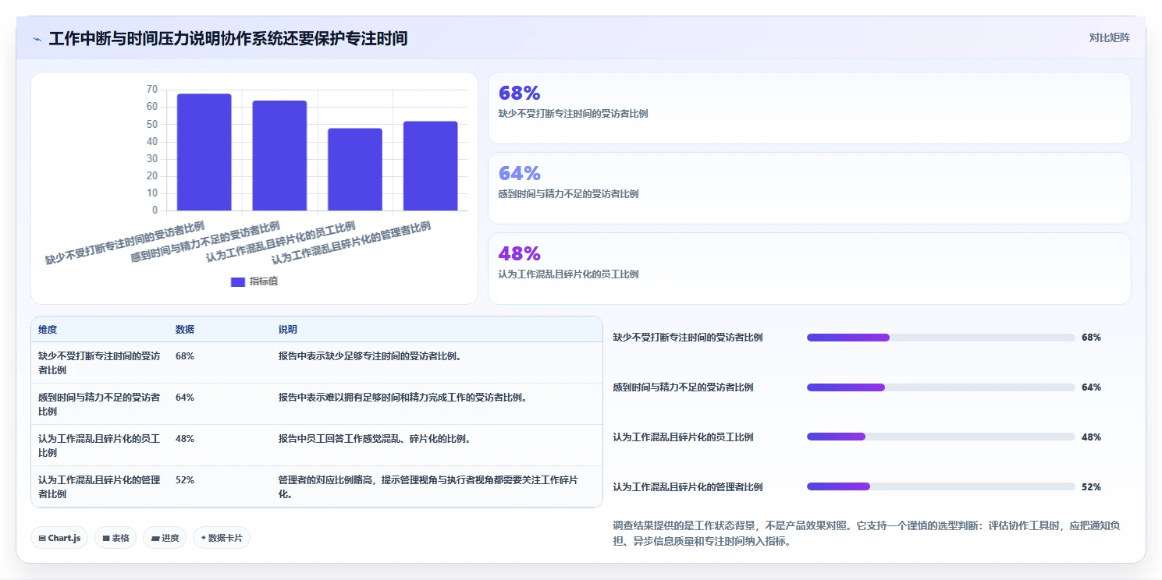Click the y-axis label 70 in the chart
This screenshot has height=580, width=1162.
[x=151, y=90]
